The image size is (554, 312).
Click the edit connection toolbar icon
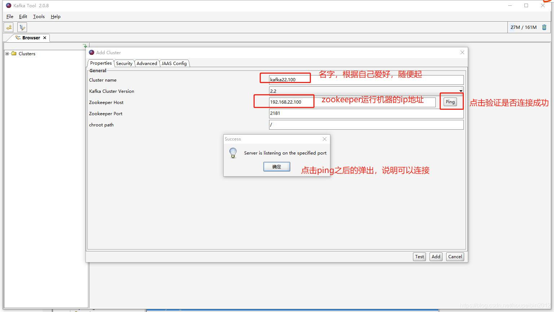[x=22, y=27]
